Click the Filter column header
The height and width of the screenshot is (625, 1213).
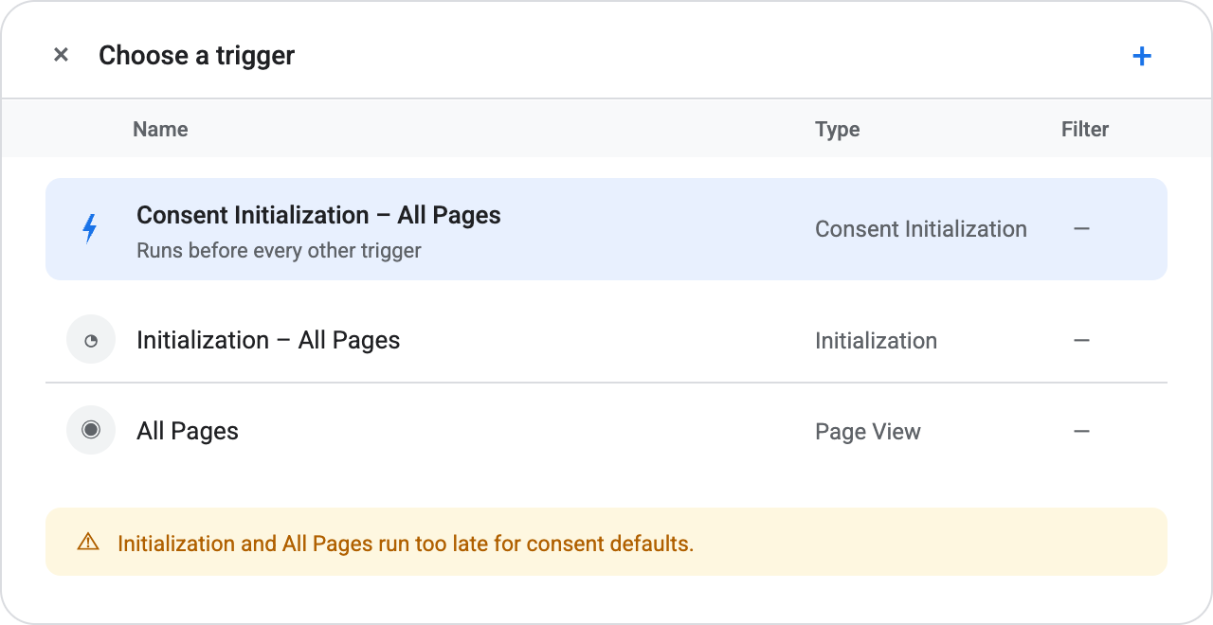coord(1085,129)
